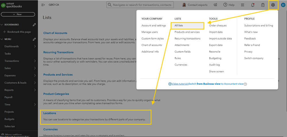Viewport: 287px width, 137px height.
Task: Click the QuickBooks logo
Action: coord(11,5)
